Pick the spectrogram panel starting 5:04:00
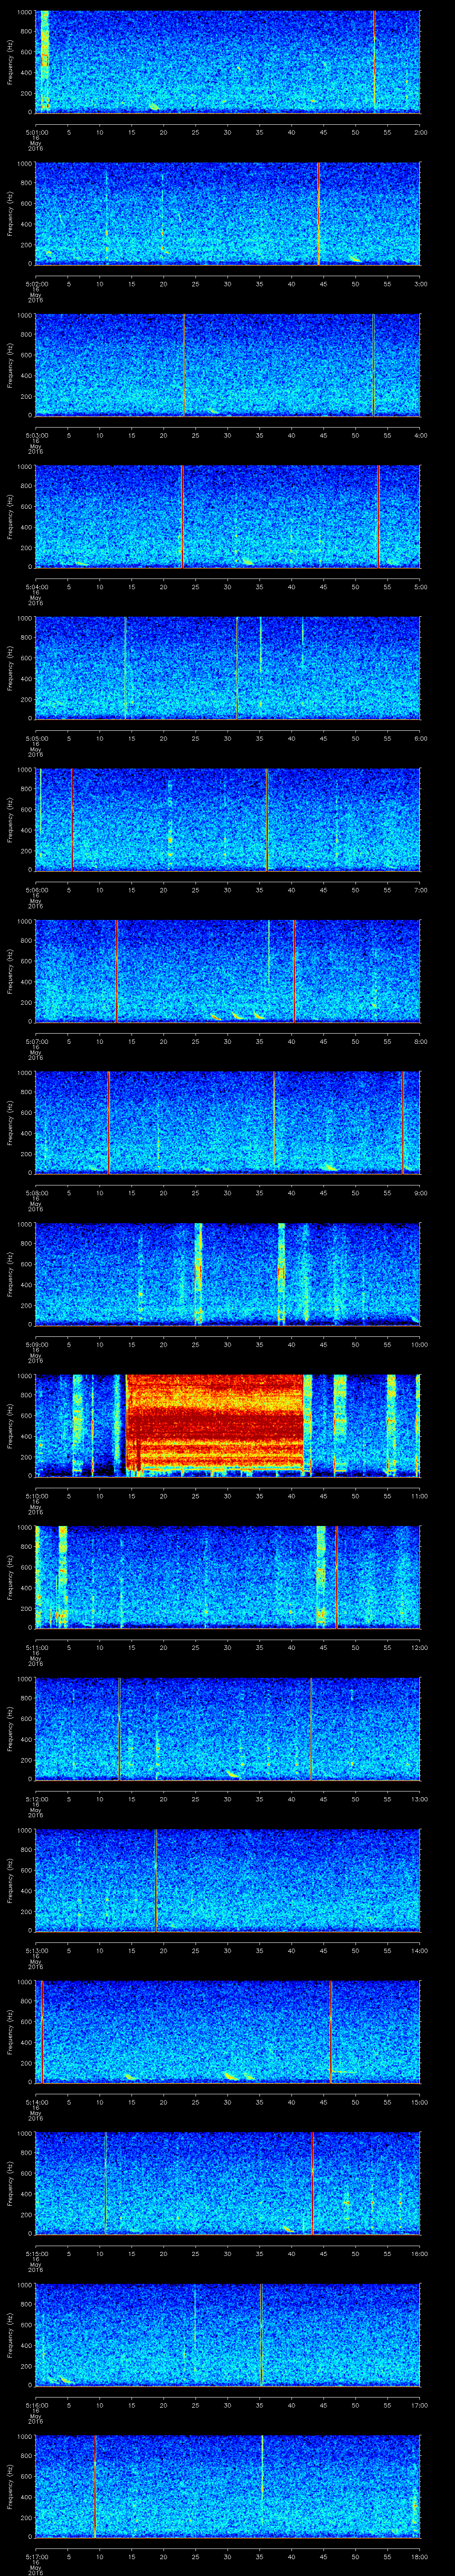The width and height of the screenshot is (455, 2576). [x=228, y=516]
